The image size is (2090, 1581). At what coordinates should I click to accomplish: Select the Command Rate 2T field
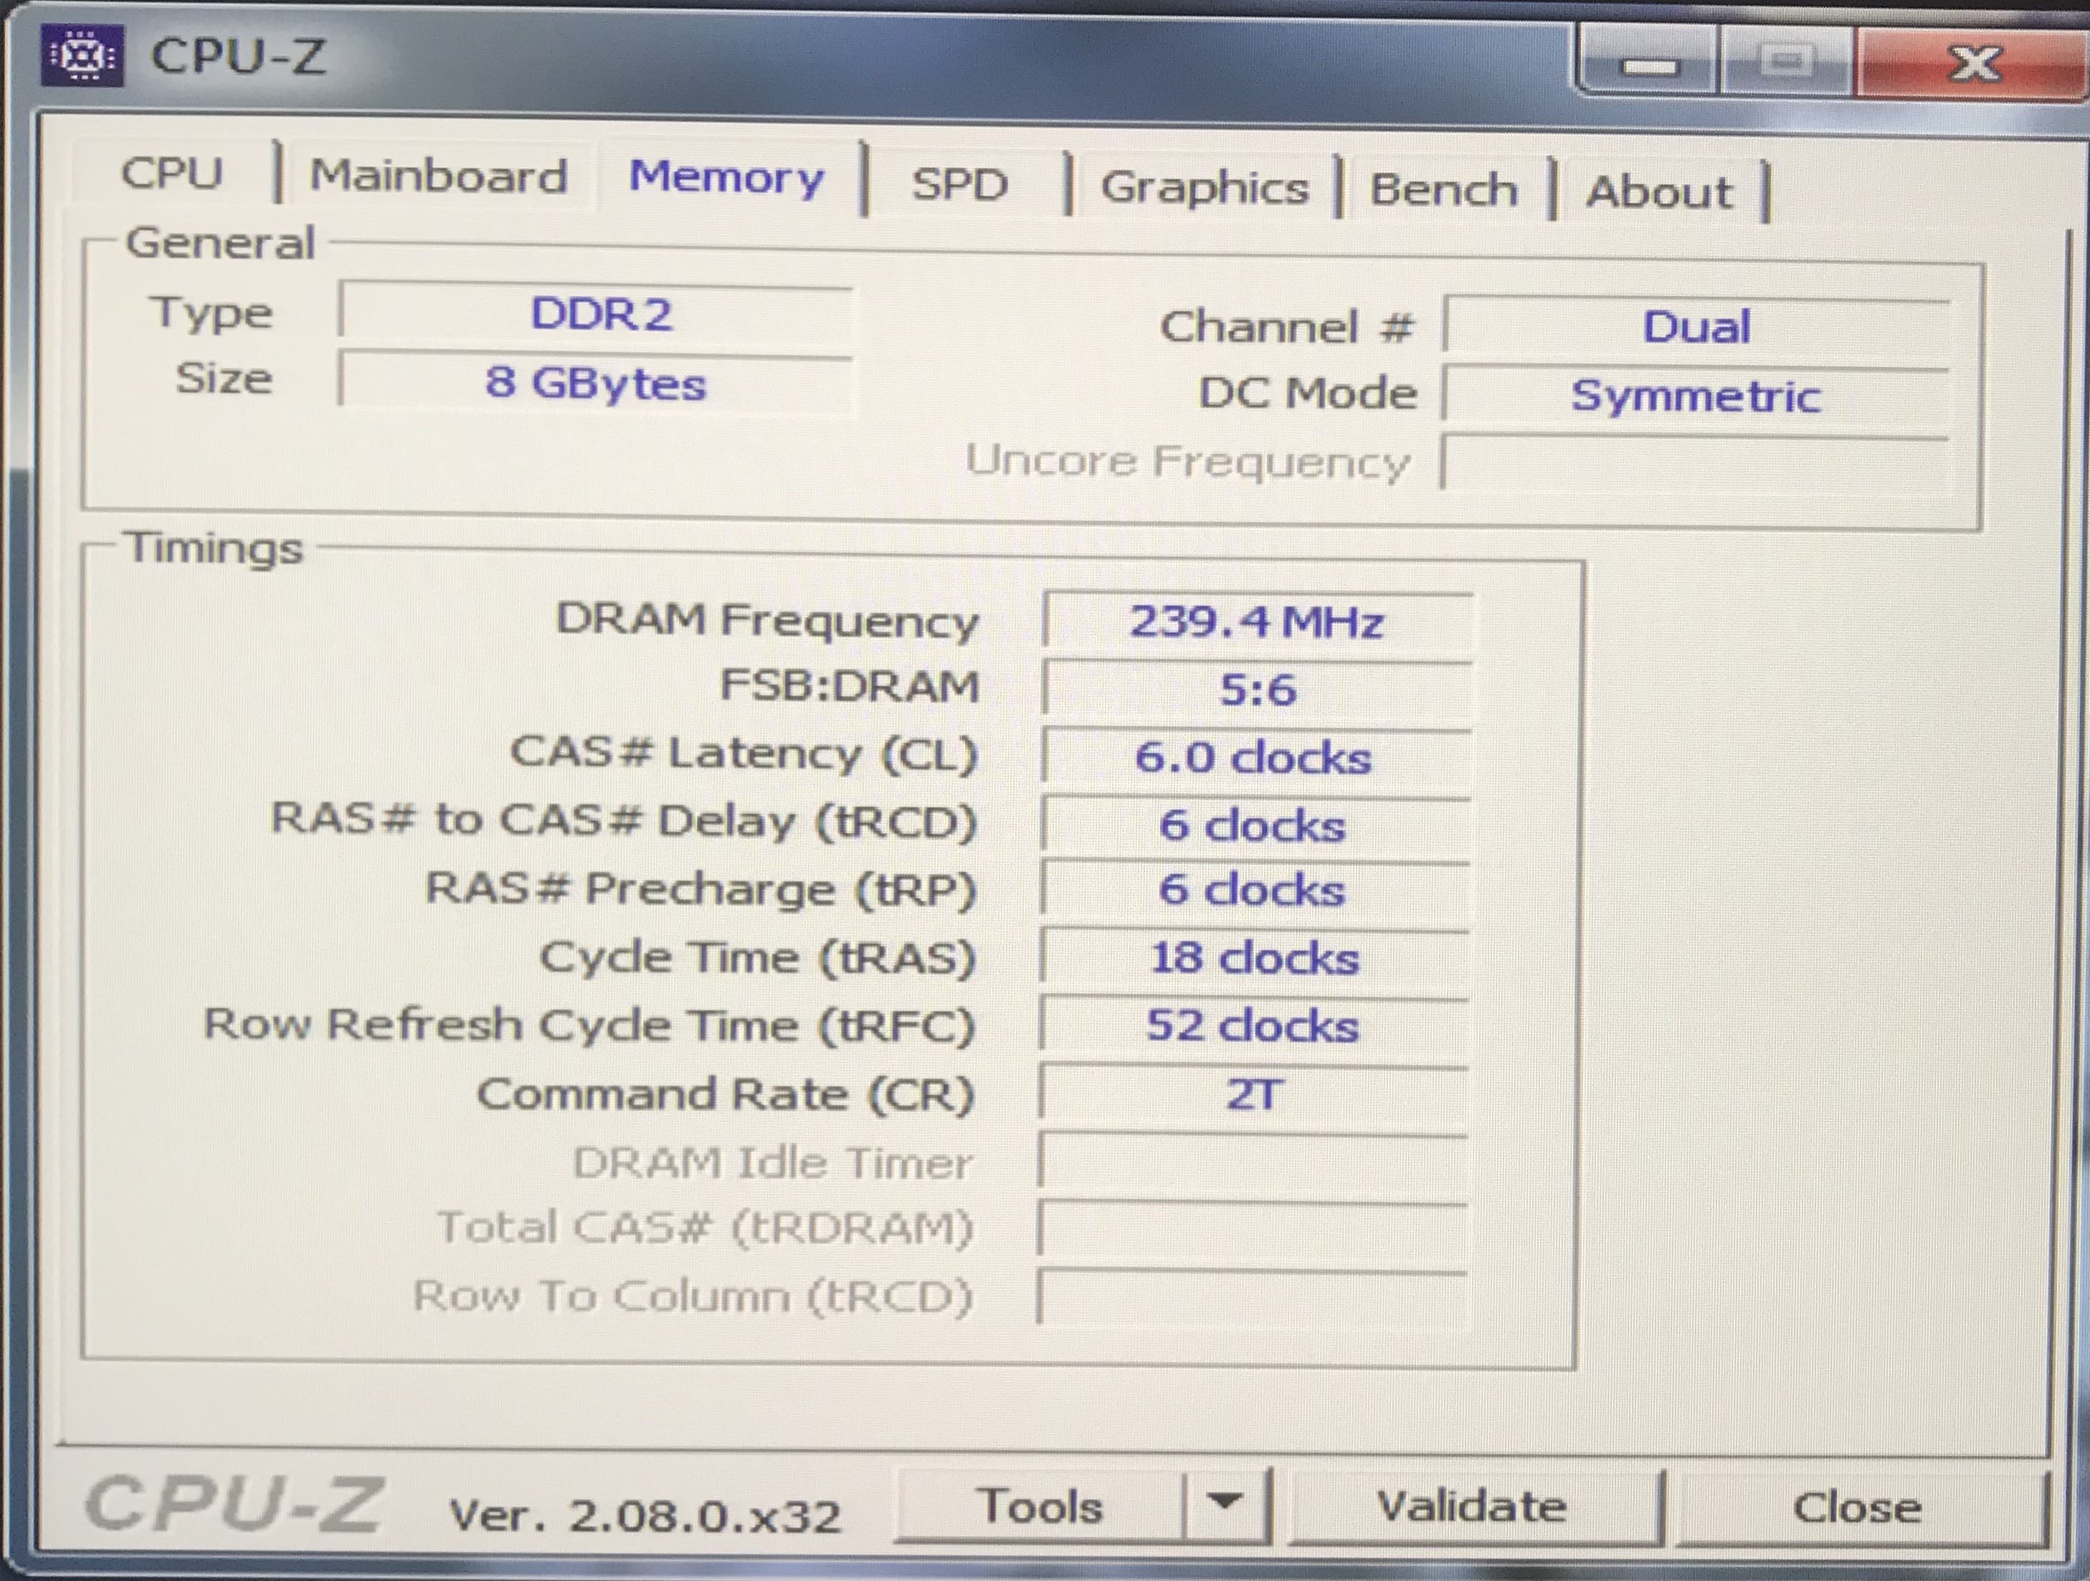[x=1253, y=1094]
